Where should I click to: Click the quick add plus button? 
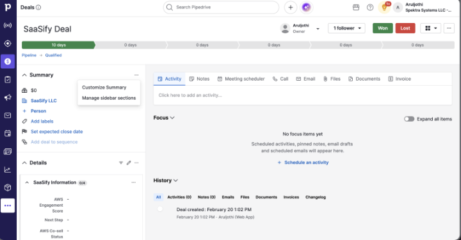(291, 7)
